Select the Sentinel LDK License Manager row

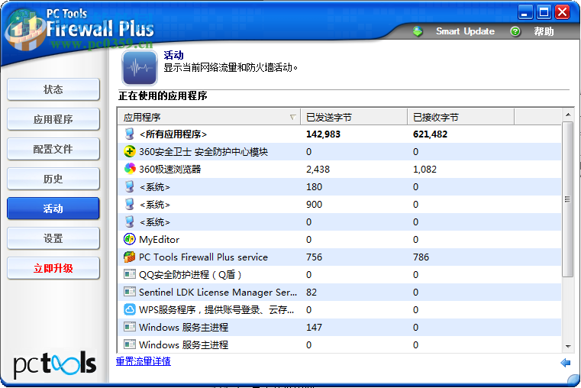pos(340,292)
